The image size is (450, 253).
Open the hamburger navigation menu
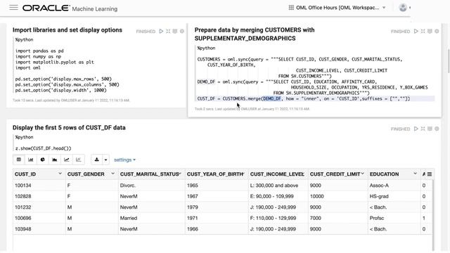tap(13, 8)
